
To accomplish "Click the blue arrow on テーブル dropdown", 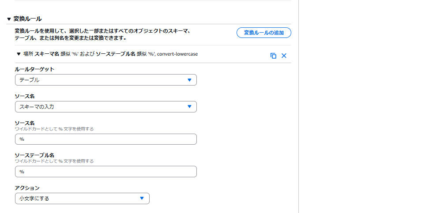I will tap(189, 80).
